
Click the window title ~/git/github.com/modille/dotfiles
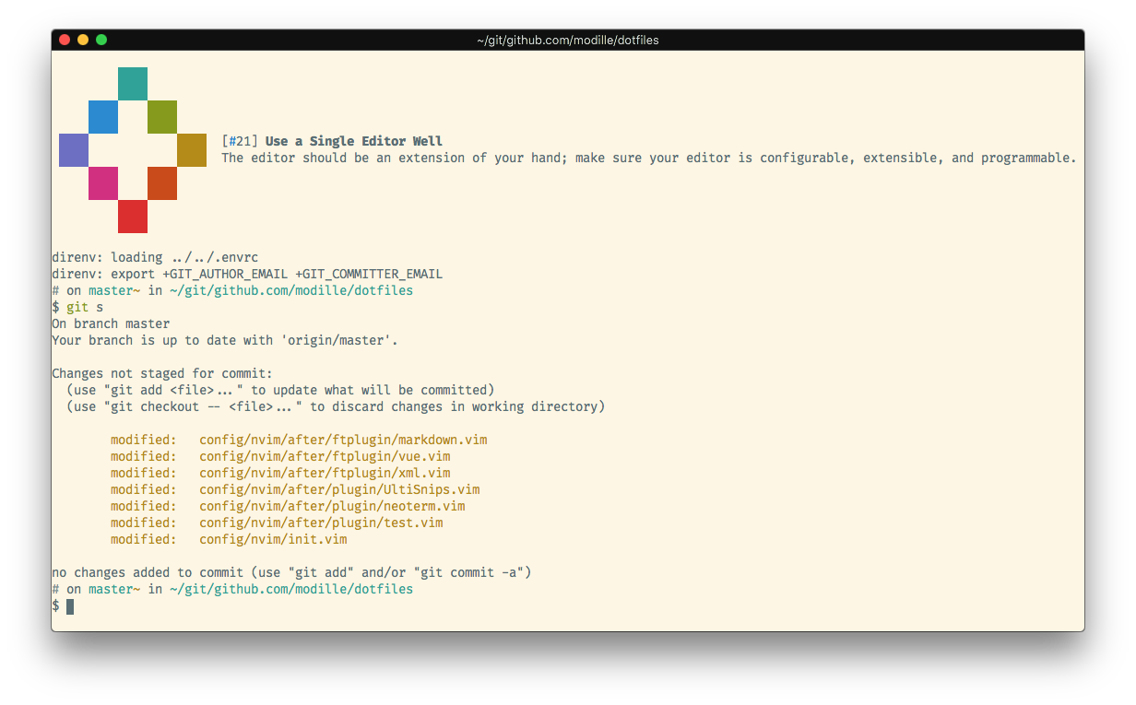tap(568, 40)
